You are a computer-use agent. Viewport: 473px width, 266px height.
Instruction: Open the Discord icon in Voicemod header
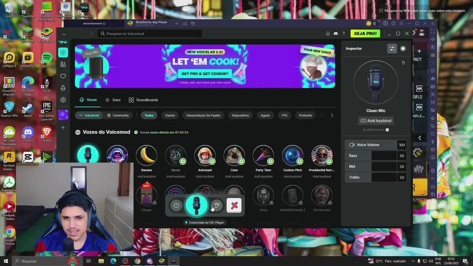pyautogui.click(x=336, y=34)
